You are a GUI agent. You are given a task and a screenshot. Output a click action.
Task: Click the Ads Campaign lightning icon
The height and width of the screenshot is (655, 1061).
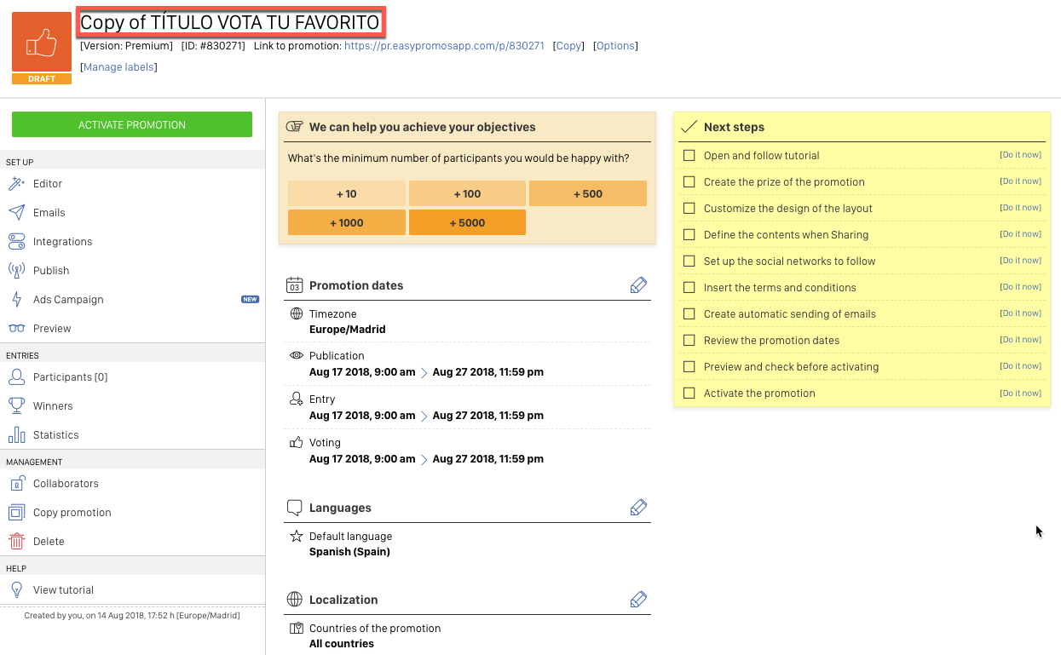click(16, 299)
